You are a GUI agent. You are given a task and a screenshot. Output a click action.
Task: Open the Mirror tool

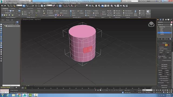90,6
